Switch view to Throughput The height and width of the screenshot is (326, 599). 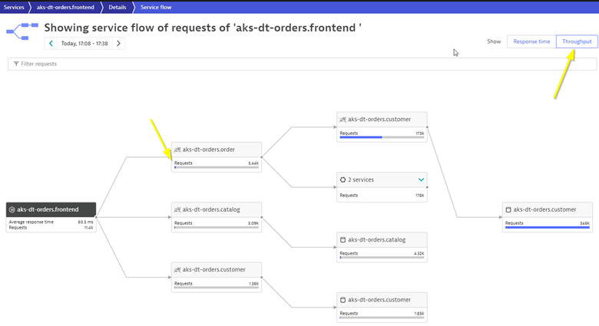click(577, 41)
